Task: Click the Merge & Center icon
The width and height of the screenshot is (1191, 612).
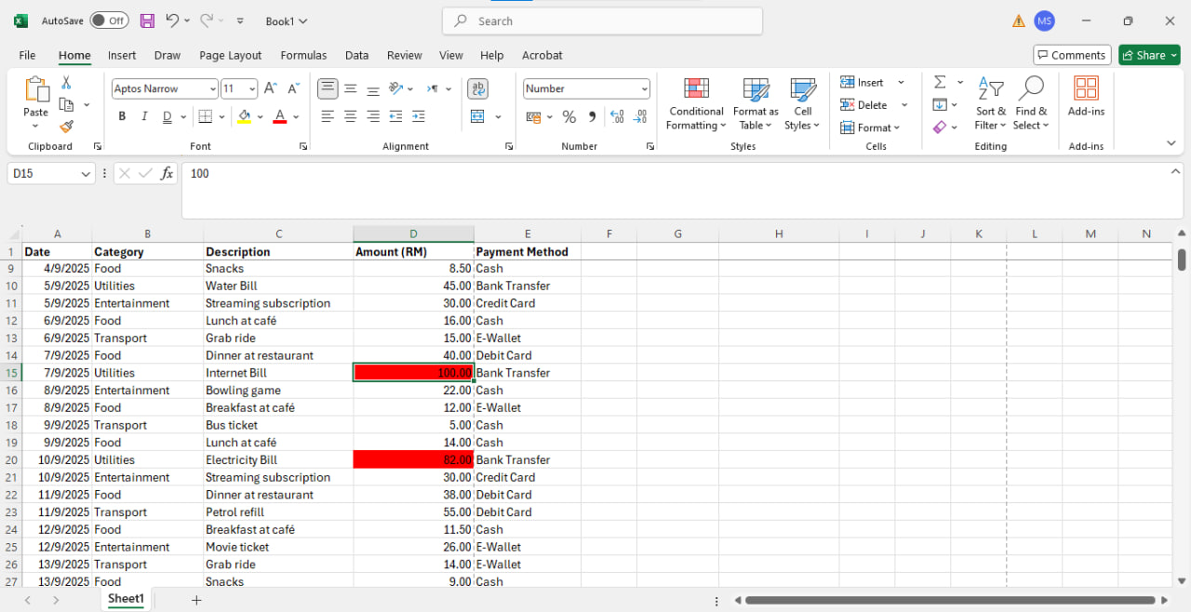Action: [477, 117]
